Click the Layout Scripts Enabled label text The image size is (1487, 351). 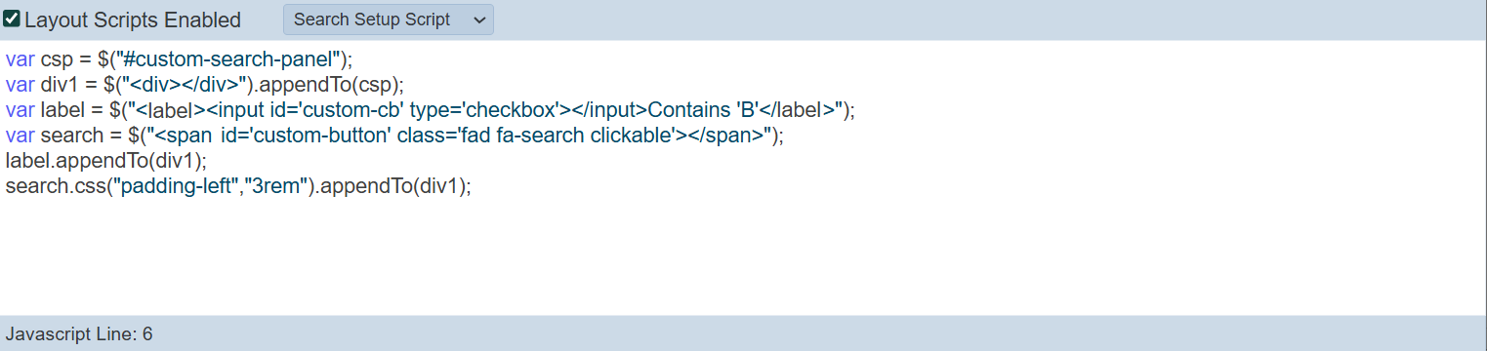[133, 19]
